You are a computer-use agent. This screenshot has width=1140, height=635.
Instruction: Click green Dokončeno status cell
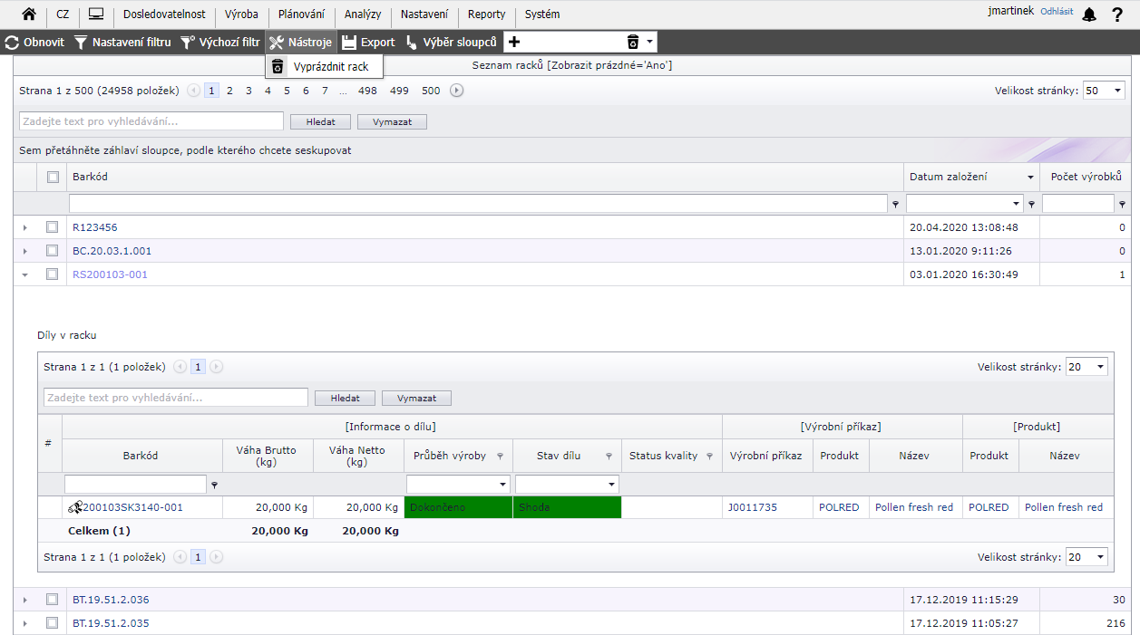pyautogui.click(x=458, y=507)
